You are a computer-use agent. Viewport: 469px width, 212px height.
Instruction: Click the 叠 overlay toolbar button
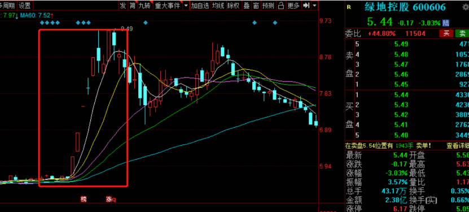click(247, 6)
